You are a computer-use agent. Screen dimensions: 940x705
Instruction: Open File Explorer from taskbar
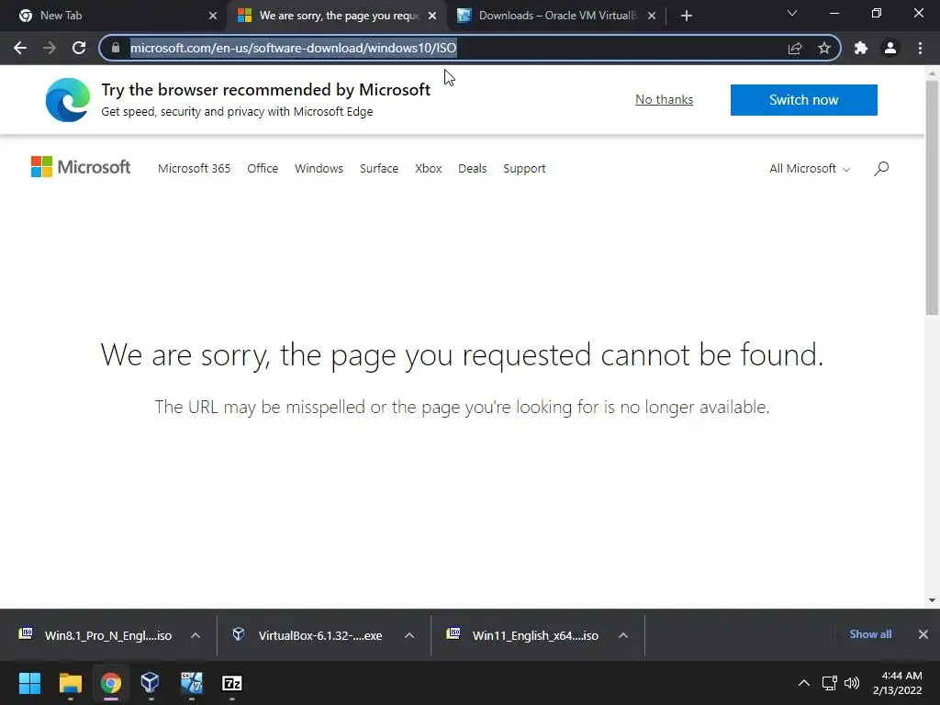[70, 683]
